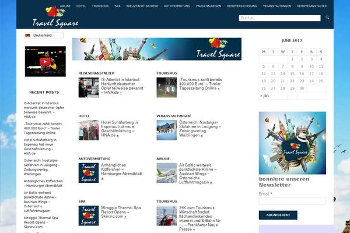The image size is (350, 233).
Task: Open recent post Air Baltic weltweit
Action: pyautogui.click(x=40, y=202)
